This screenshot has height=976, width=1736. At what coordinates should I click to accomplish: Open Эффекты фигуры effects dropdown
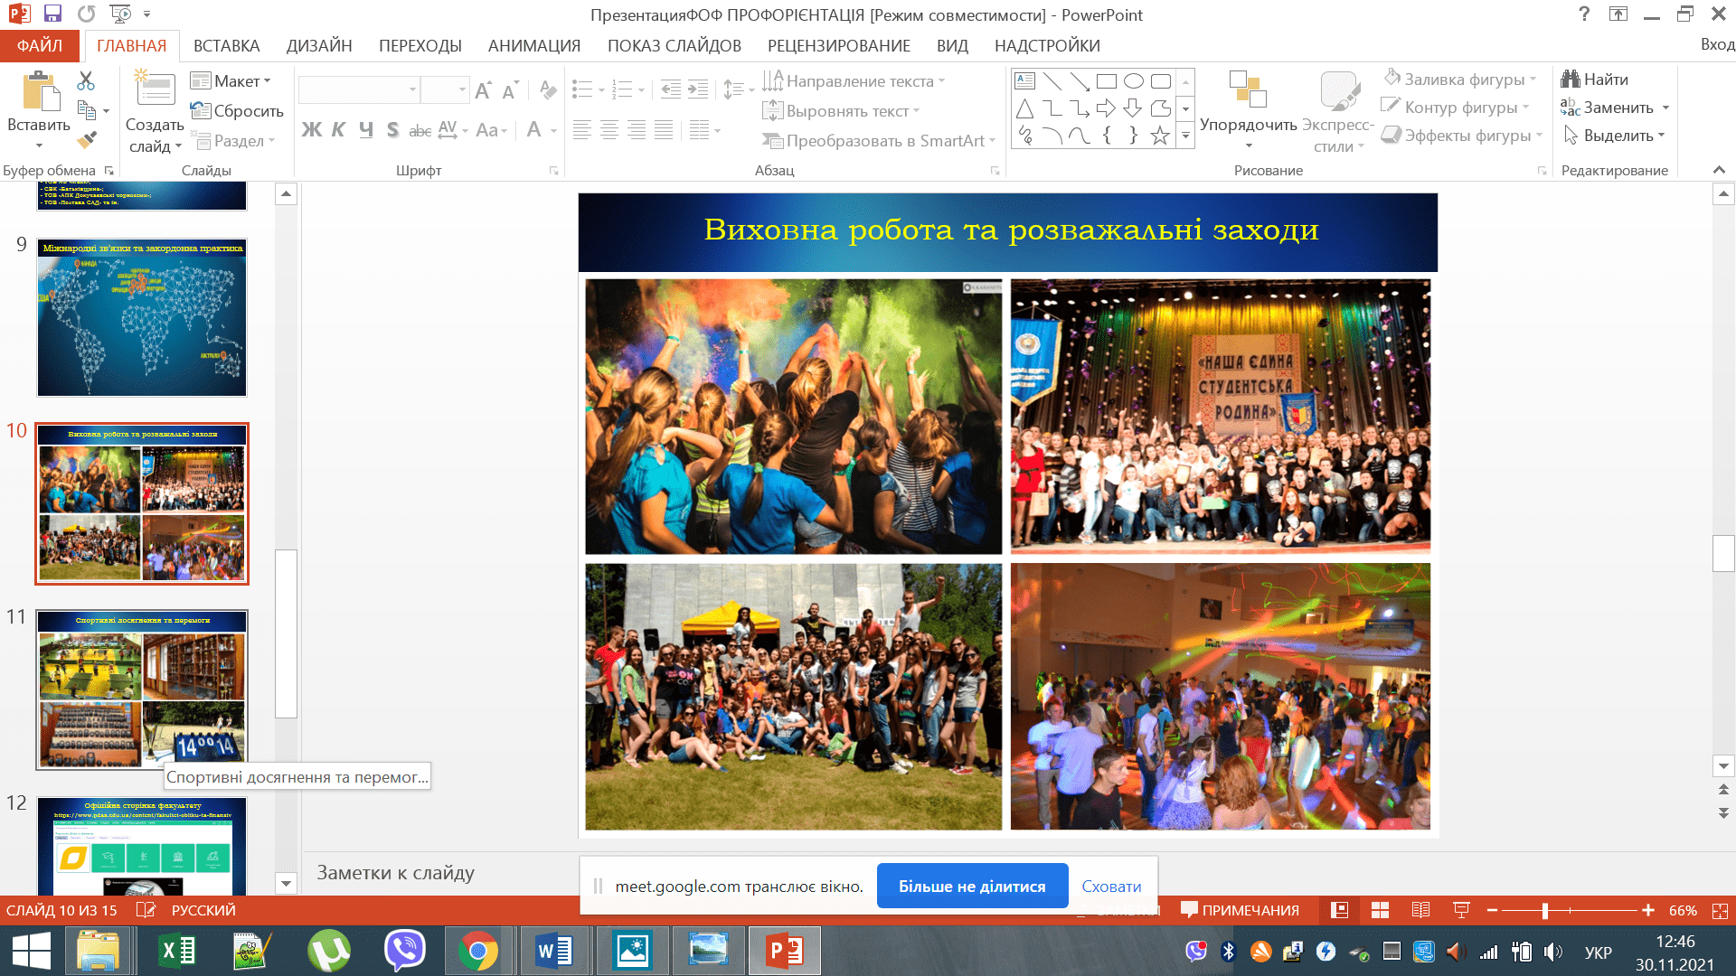[1462, 136]
